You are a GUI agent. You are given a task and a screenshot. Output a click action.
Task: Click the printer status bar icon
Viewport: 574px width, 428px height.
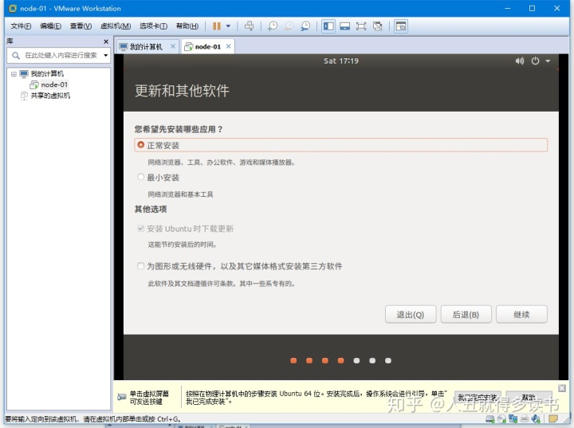525,419
